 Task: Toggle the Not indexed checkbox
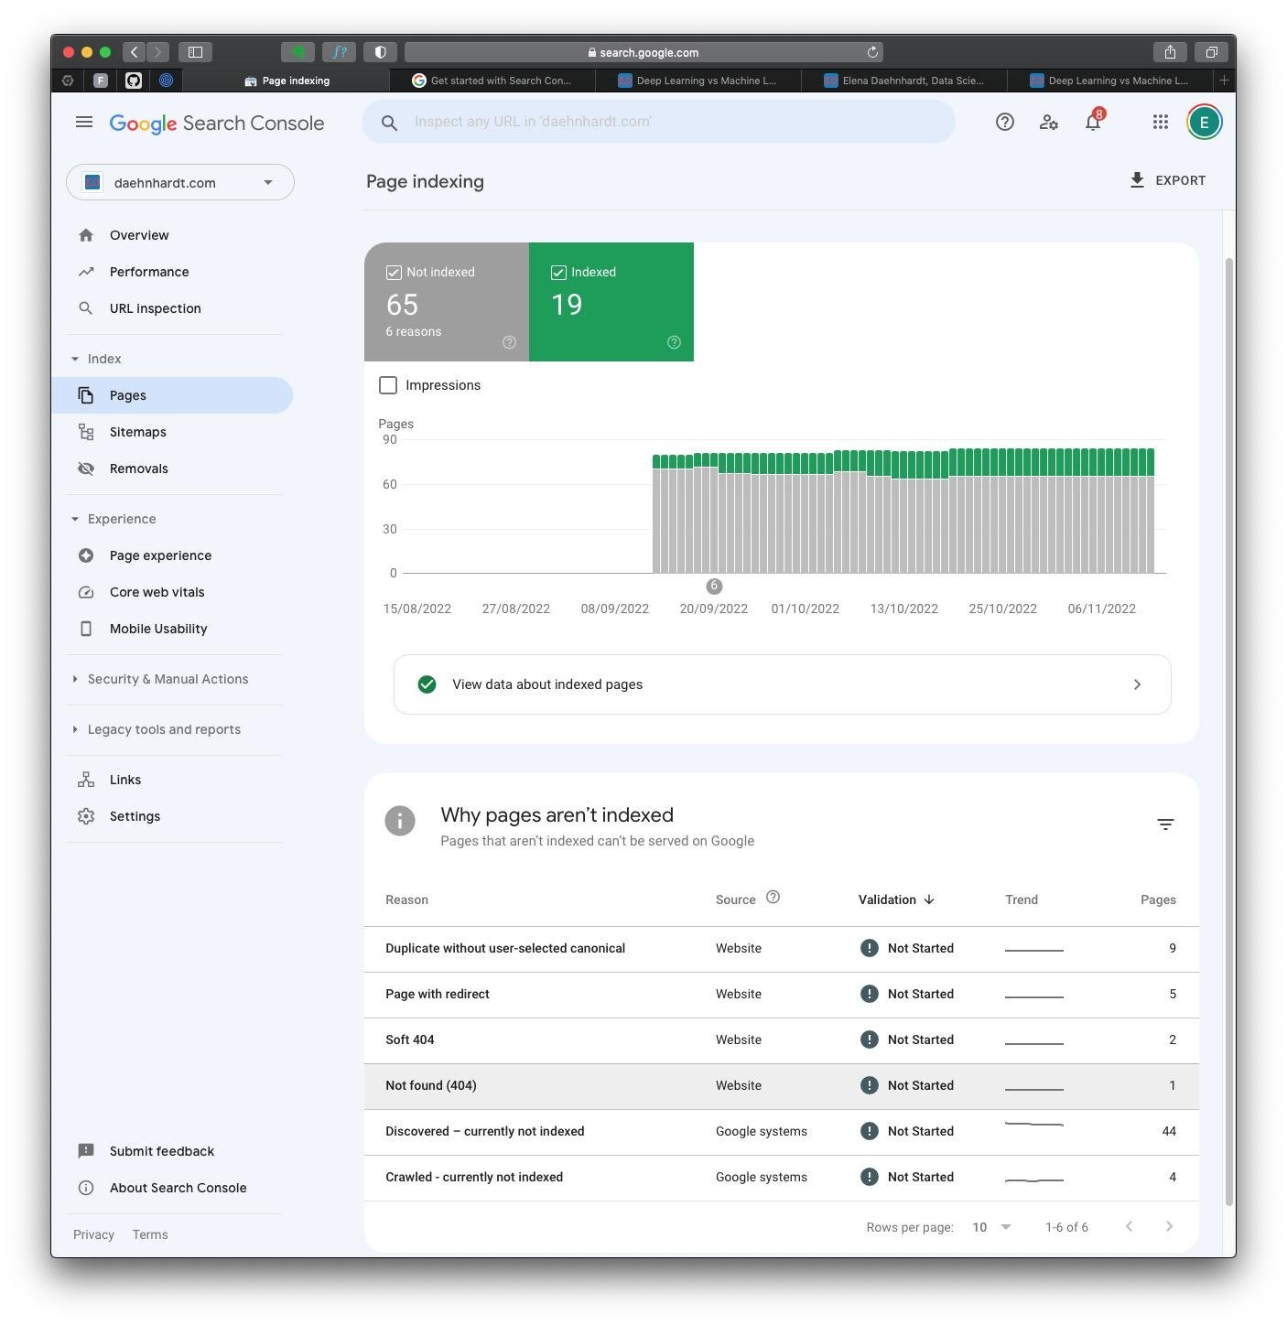(394, 273)
